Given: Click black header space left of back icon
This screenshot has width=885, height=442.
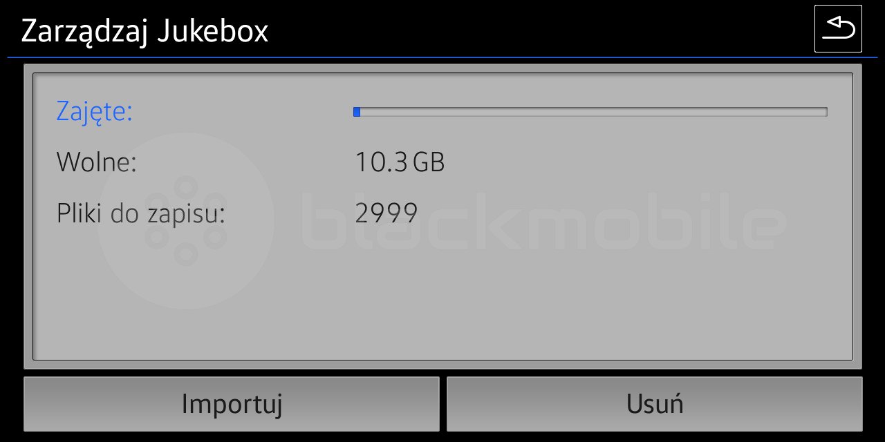Looking at the screenshot, I should (539, 29).
